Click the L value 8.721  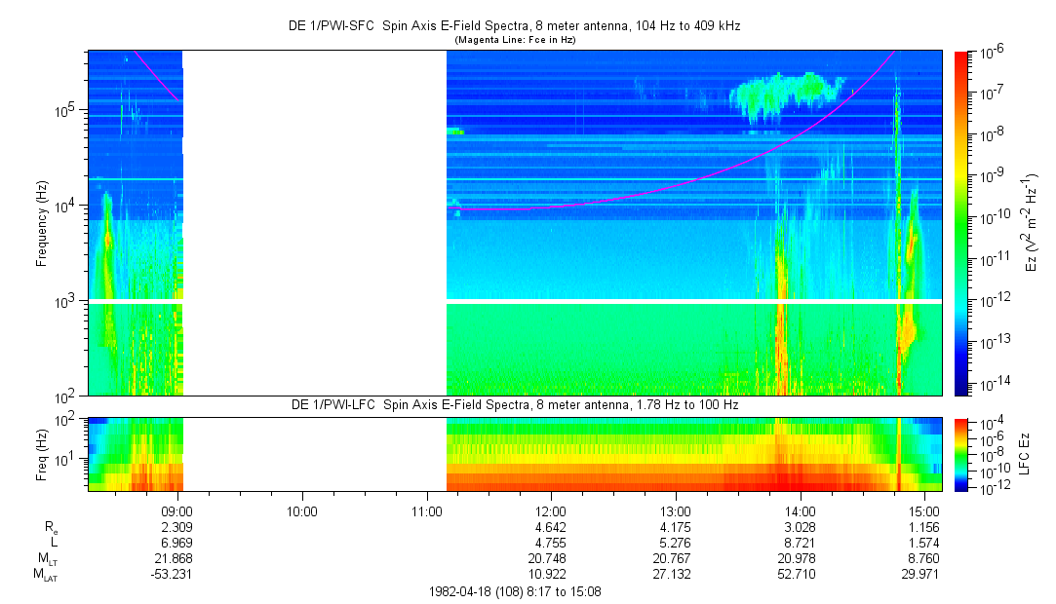click(801, 543)
